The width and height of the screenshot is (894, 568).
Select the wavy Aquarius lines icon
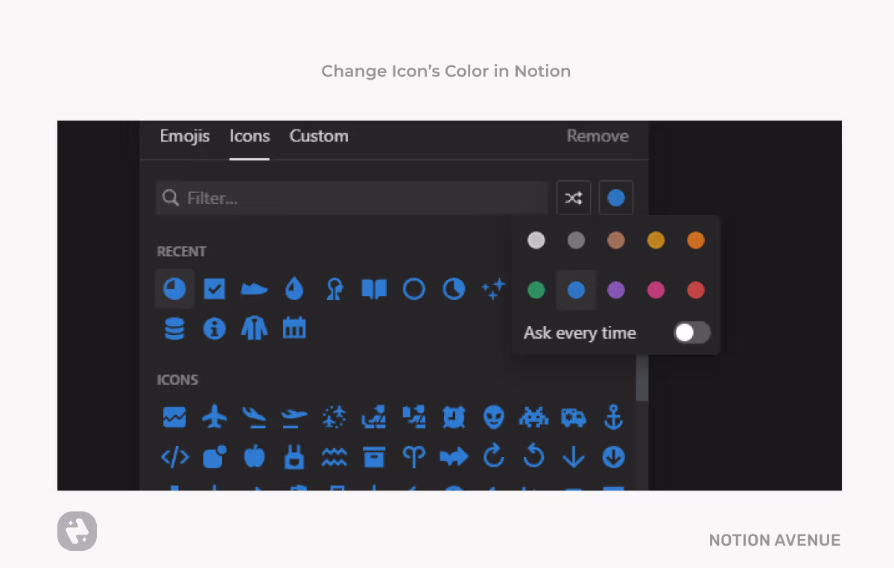tap(334, 456)
